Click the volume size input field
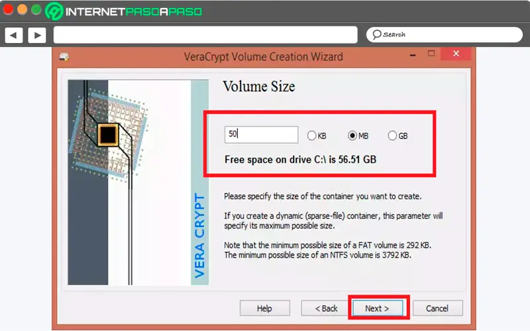The height and width of the screenshot is (331, 530). tap(261, 135)
